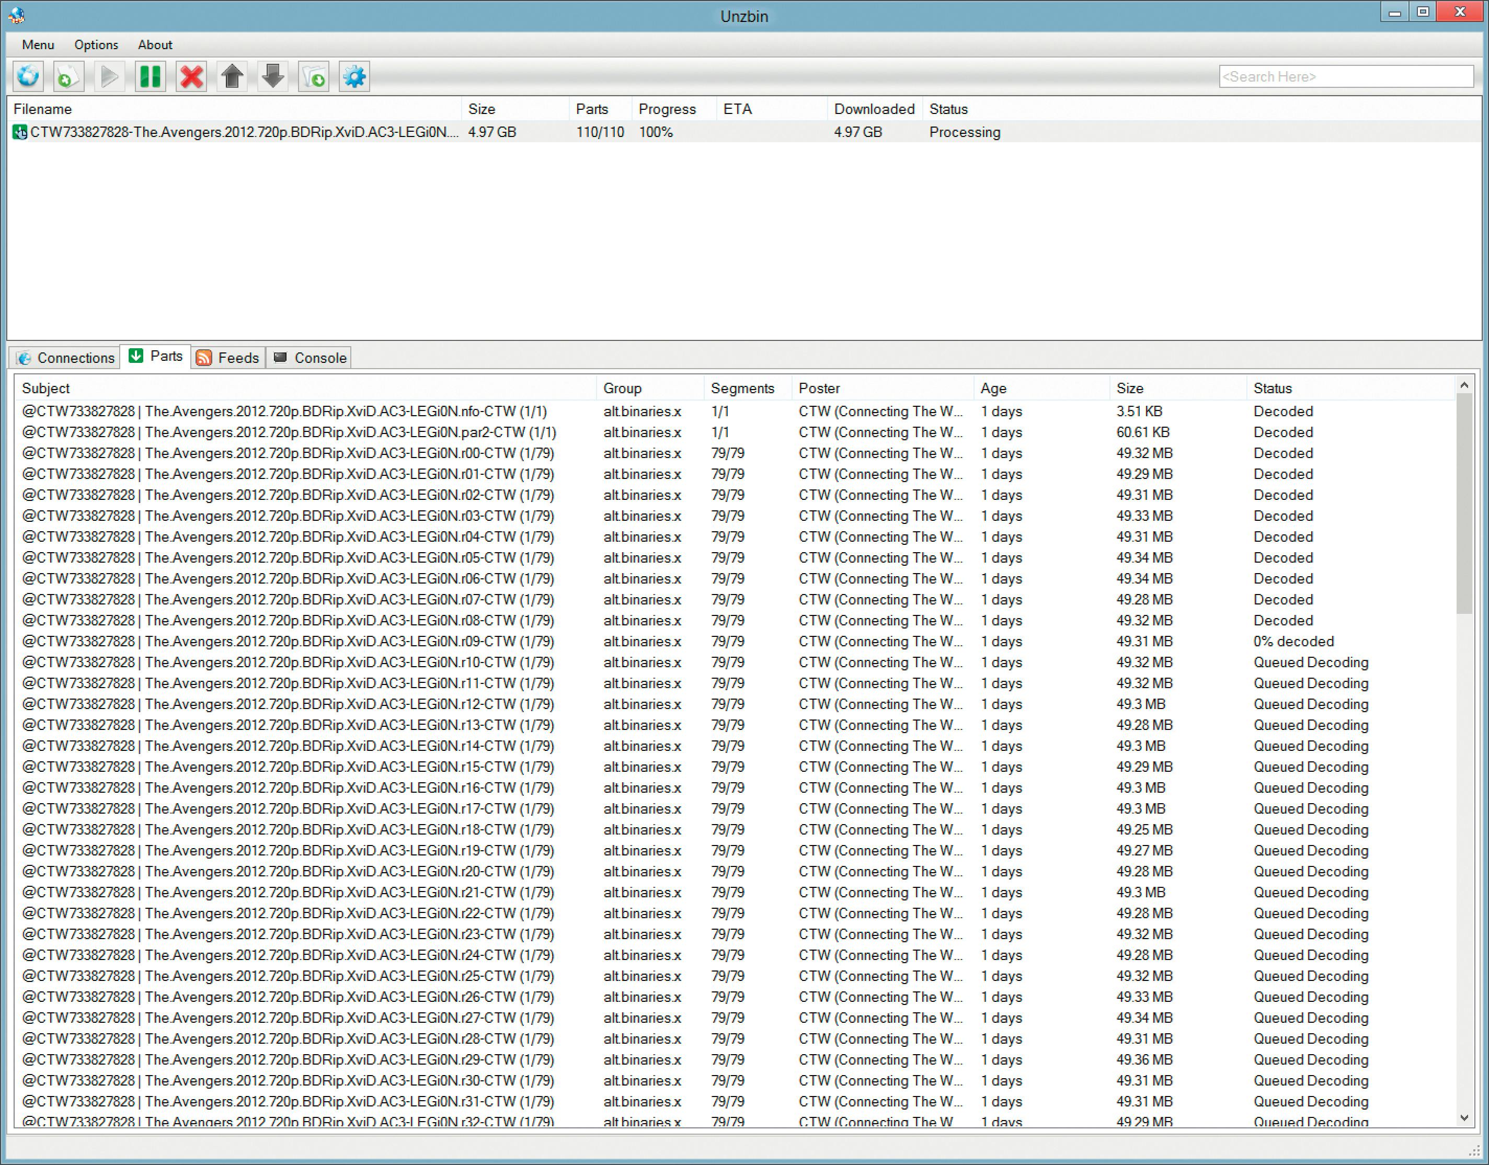This screenshot has height=1165, width=1489.
Task: Click the grayed play button
Action: (x=109, y=76)
